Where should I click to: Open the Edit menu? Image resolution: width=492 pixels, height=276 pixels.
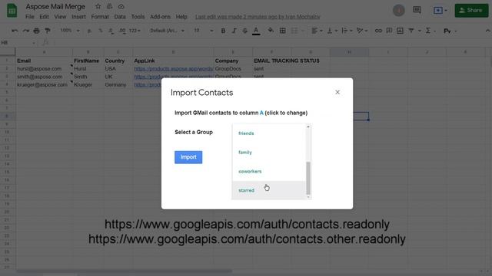44,17
